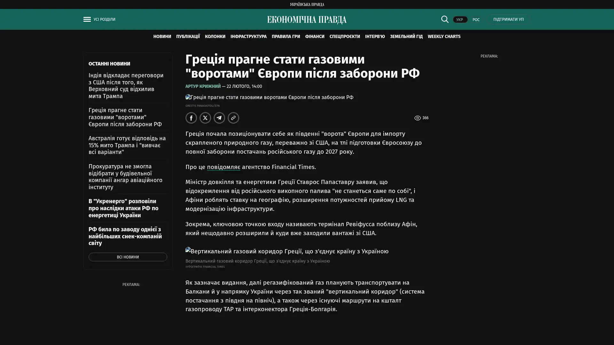Share article on Facebook
The height and width of the screenshot is (345, 614).
[x=191, y=118]
